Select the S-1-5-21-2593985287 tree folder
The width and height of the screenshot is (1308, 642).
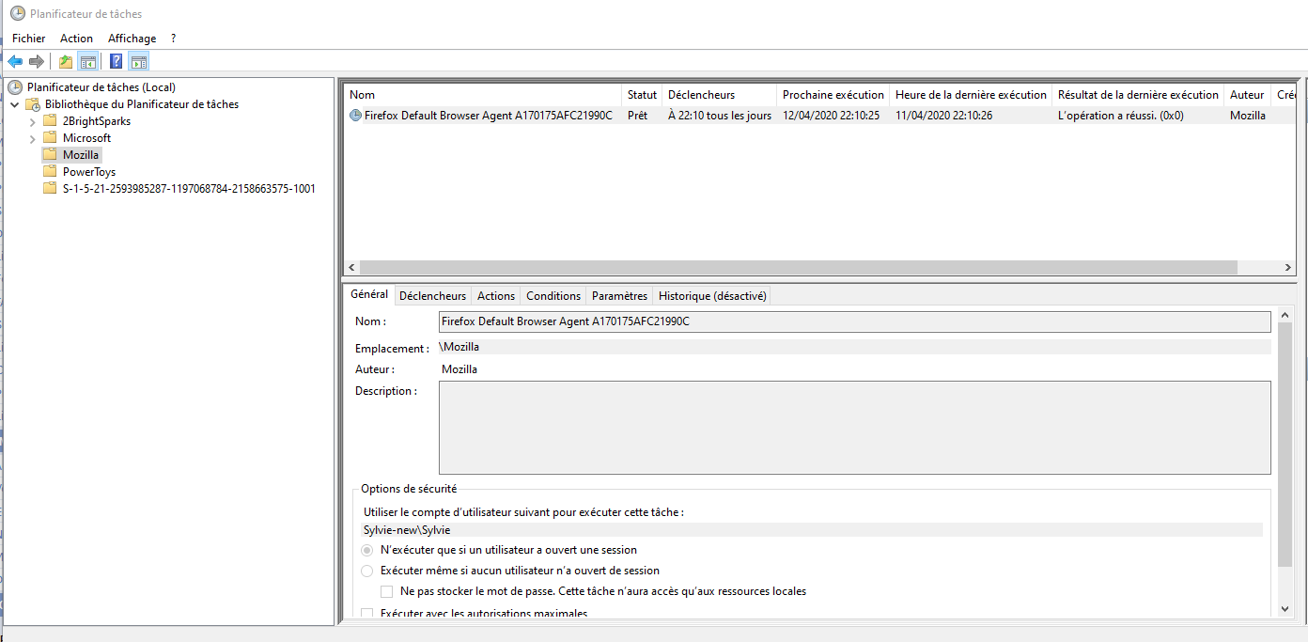(x=189, y=189)
